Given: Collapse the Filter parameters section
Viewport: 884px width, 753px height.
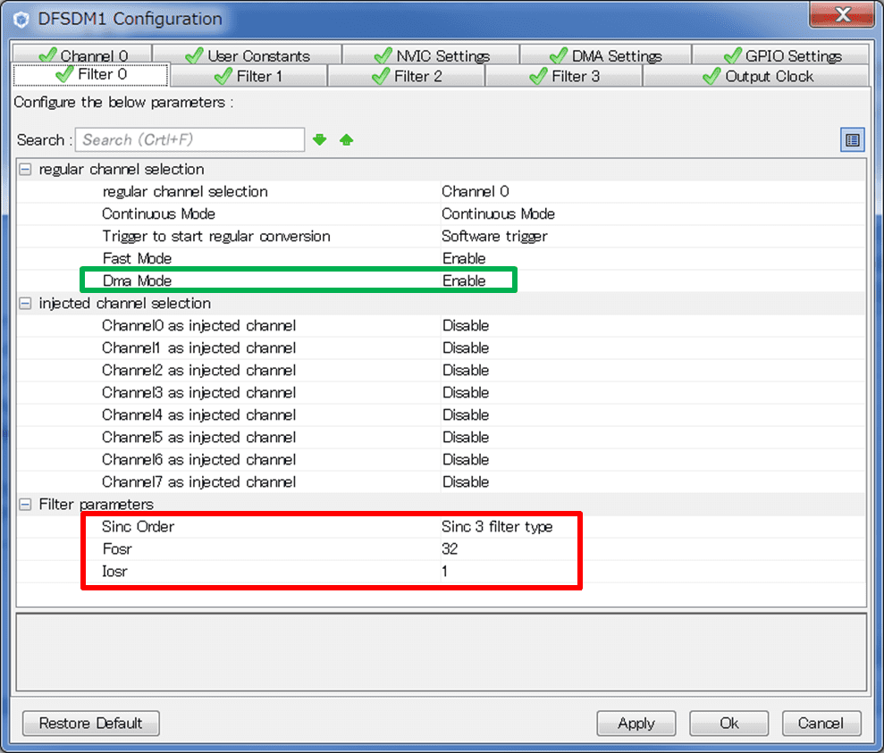Looking at the screenshot, I should [x=25, y=505].
